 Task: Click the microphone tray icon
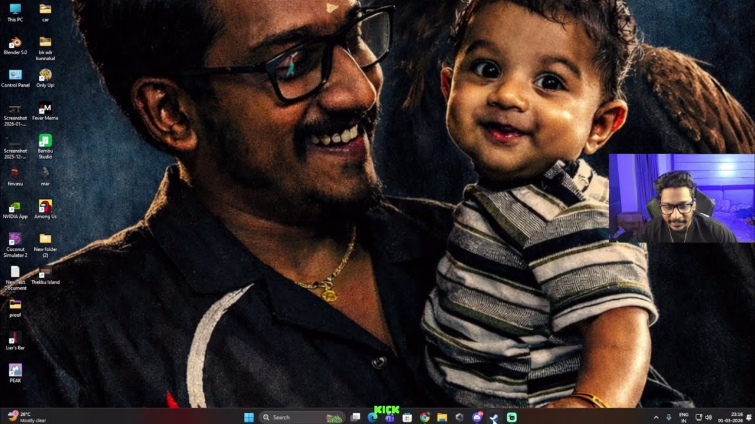click(669, 418)
